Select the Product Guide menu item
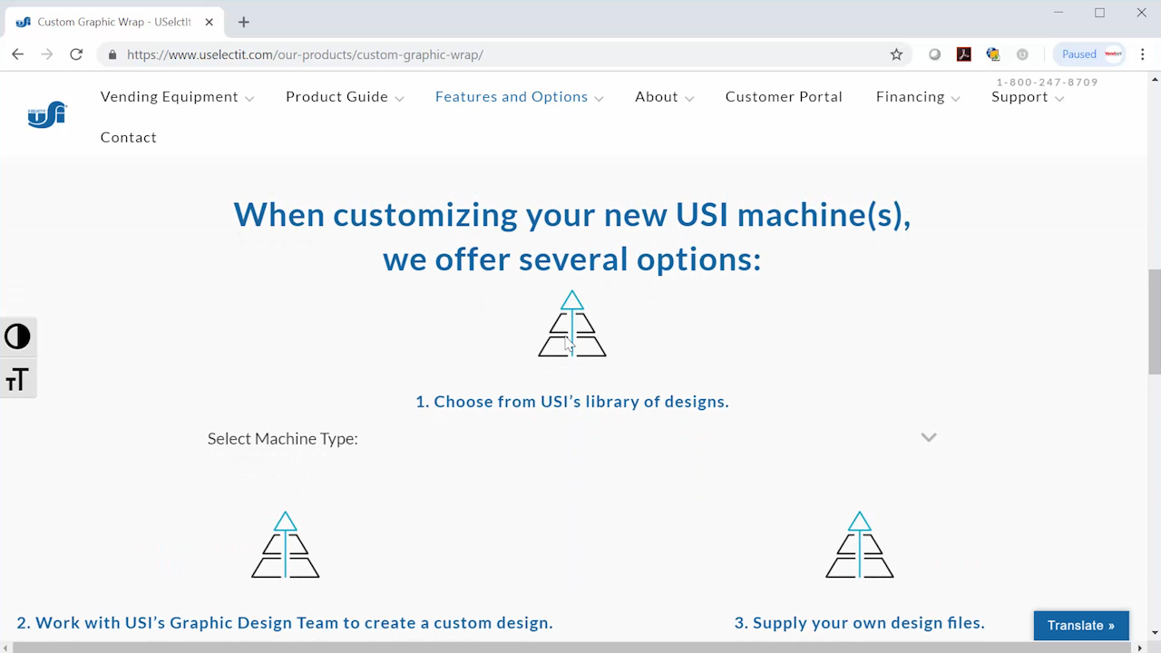Viewport: 1161px width, 653px height. (x=337, y=96)
